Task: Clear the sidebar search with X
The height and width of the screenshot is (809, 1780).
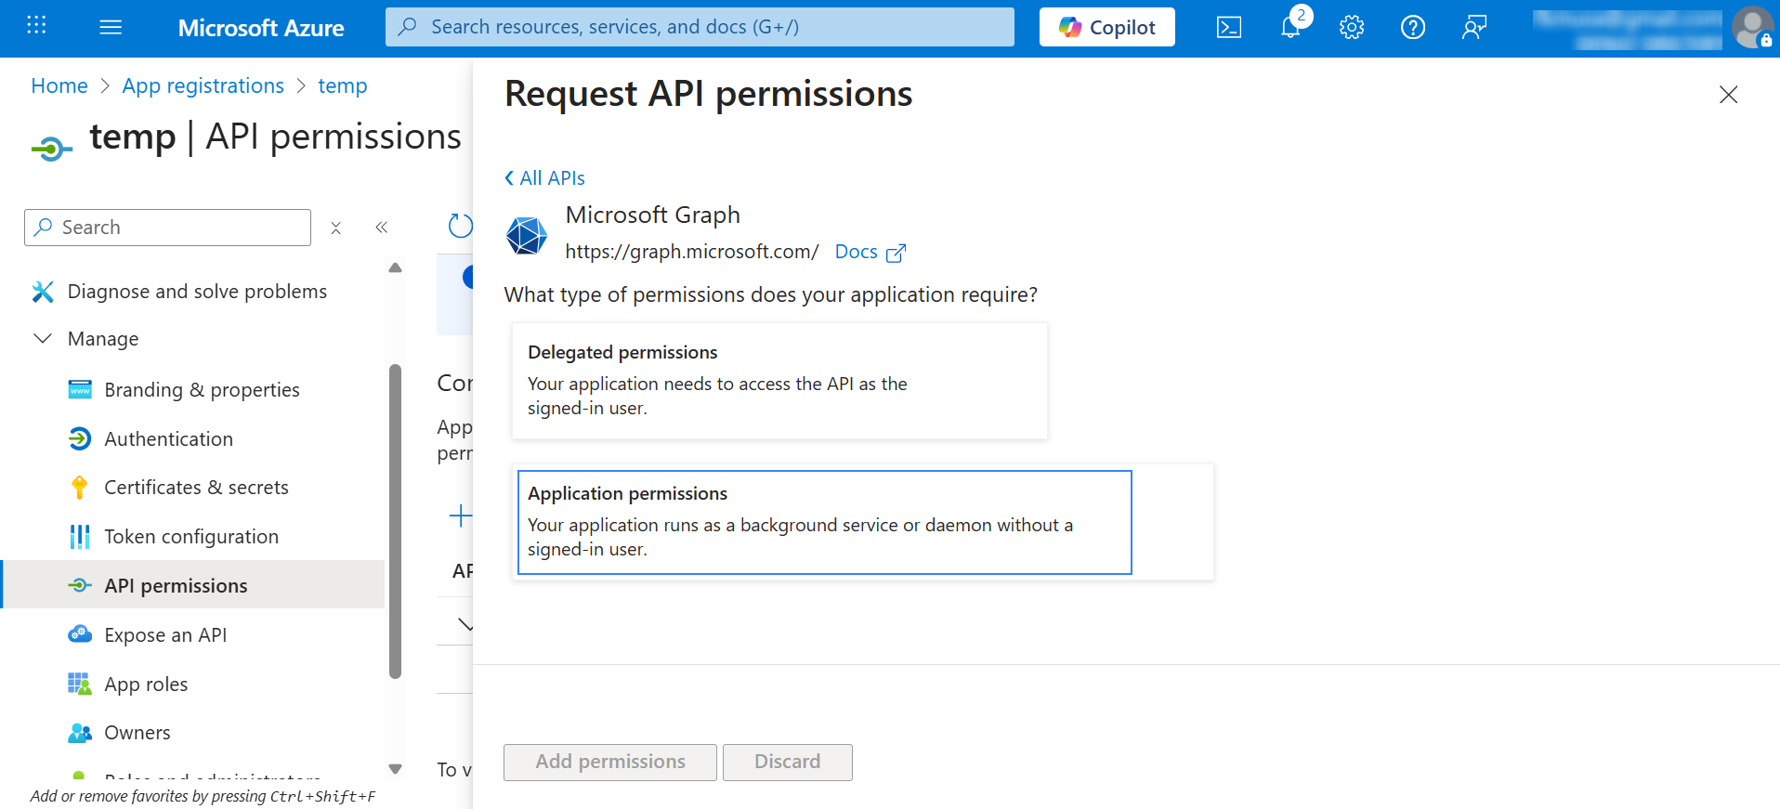Action: pos(336,228)
